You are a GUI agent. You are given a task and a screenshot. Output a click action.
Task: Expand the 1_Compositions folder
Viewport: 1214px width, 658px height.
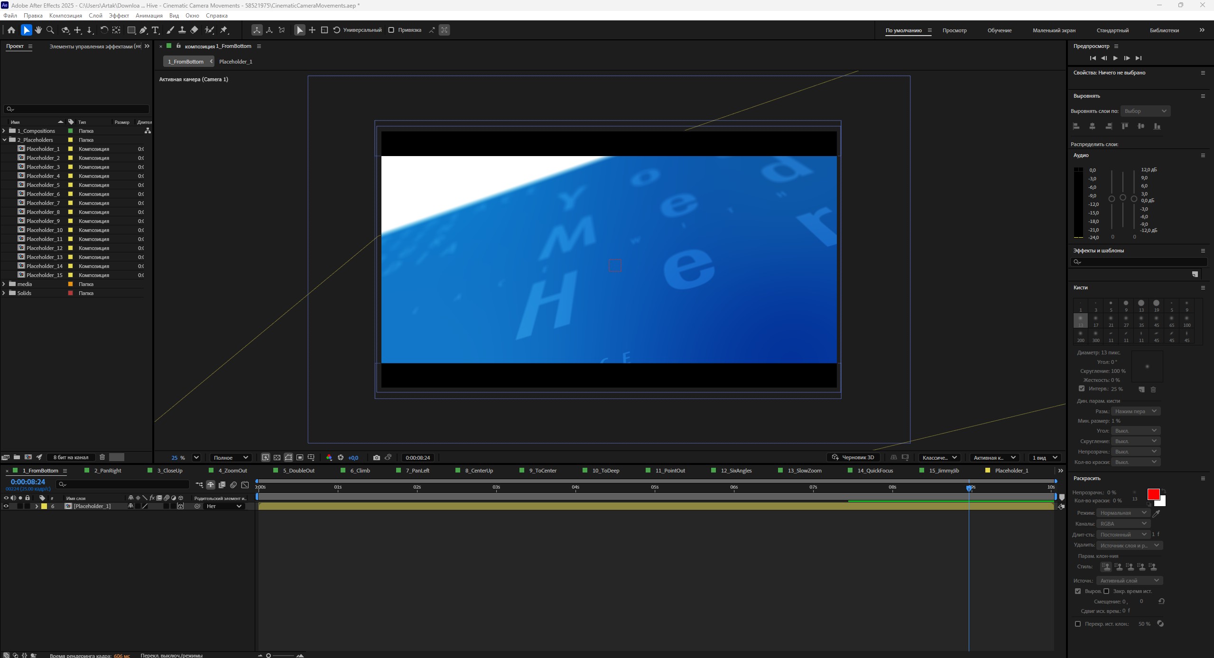(4, 131)
